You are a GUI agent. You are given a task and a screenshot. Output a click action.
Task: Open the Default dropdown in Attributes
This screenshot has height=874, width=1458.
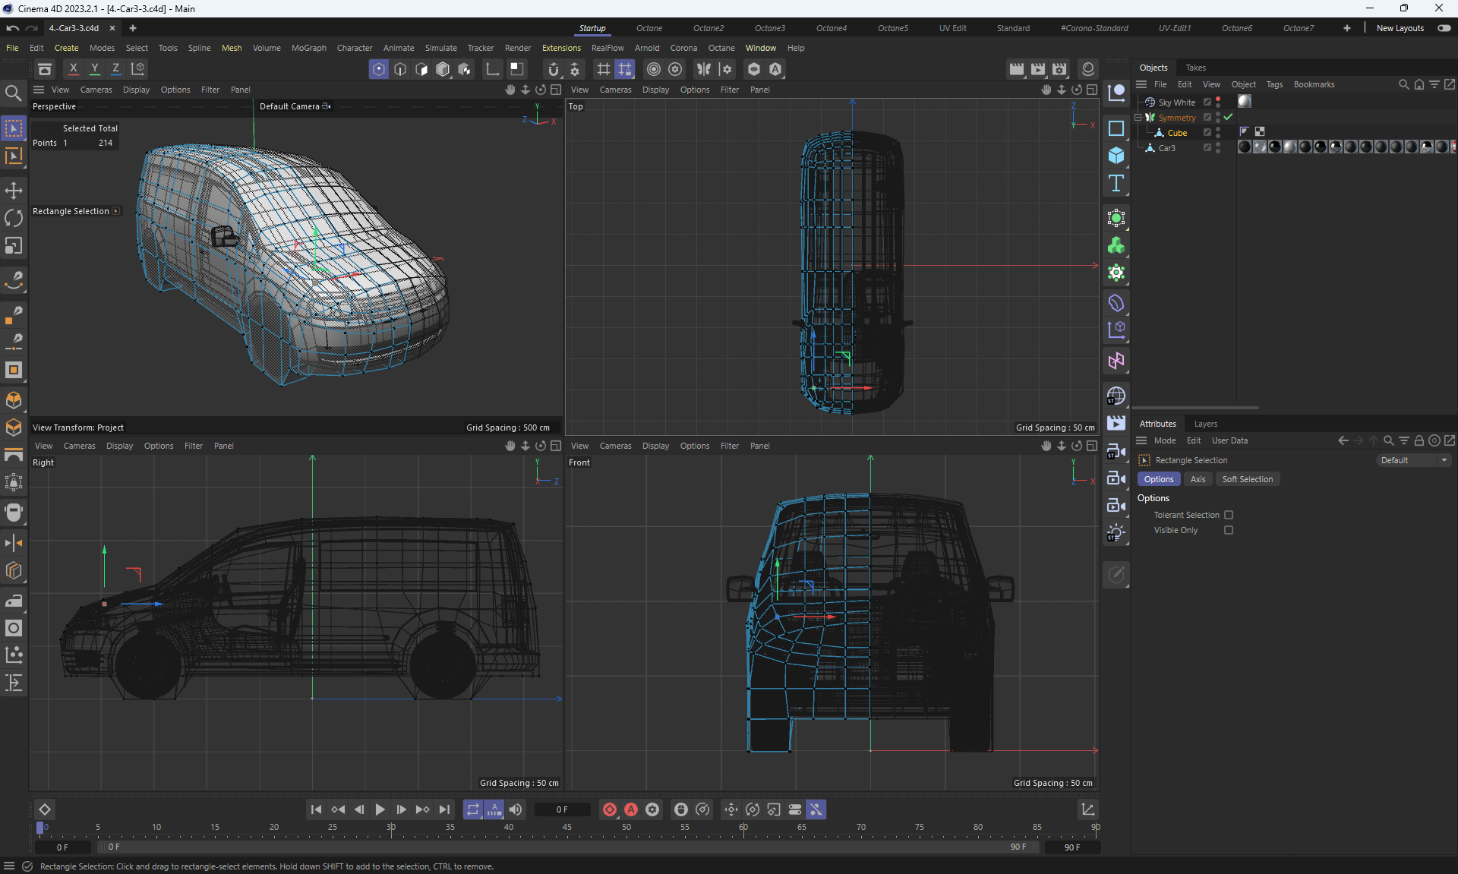point(1414,460)
